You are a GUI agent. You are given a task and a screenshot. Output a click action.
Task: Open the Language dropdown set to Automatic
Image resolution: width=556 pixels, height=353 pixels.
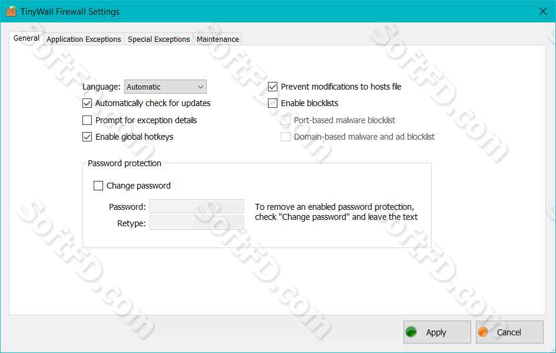click(x=166, y=87)
